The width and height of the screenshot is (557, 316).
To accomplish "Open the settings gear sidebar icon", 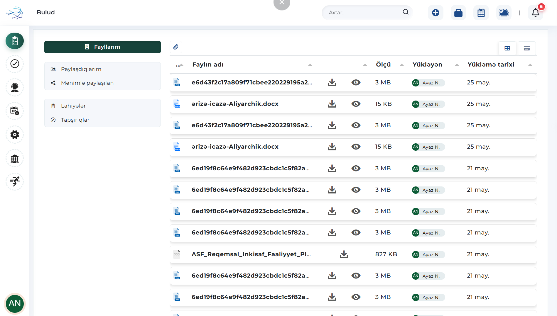I will click(15, 135).
